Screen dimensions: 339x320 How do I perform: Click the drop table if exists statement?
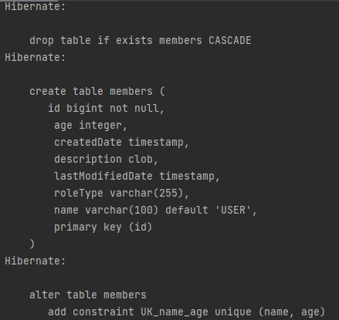[141, 40]
